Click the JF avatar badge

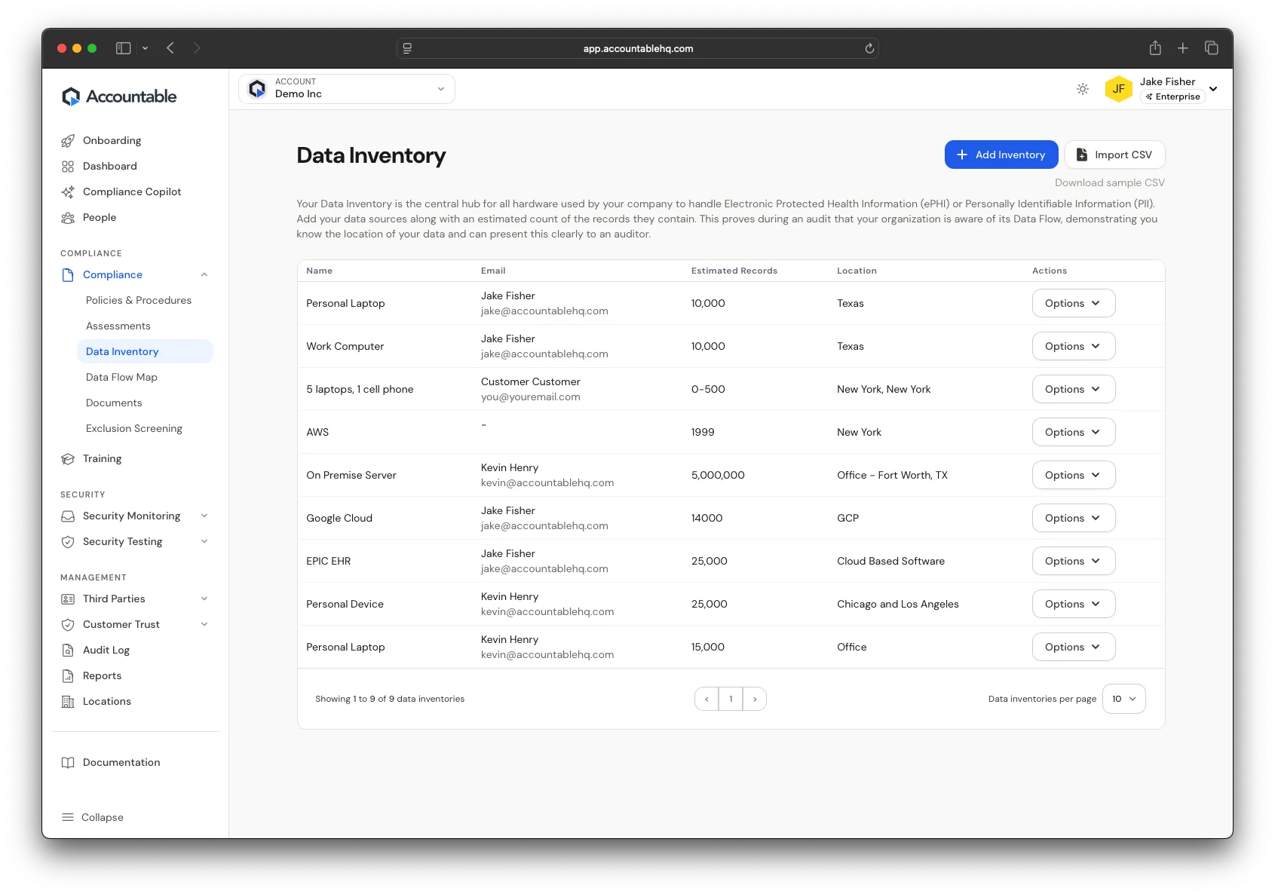pos(1119,89)
